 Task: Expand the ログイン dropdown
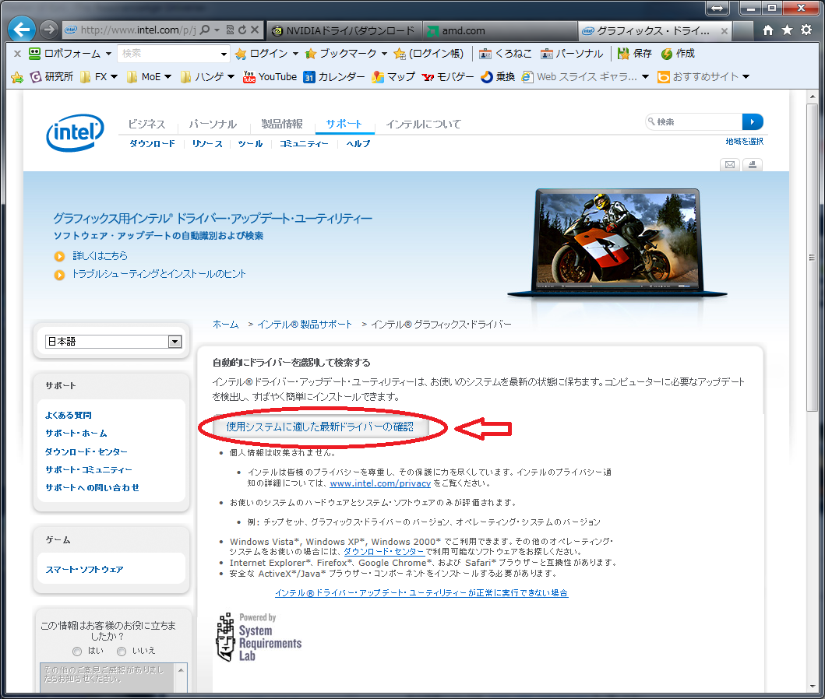pyautogui.click(x=295, y=54)
